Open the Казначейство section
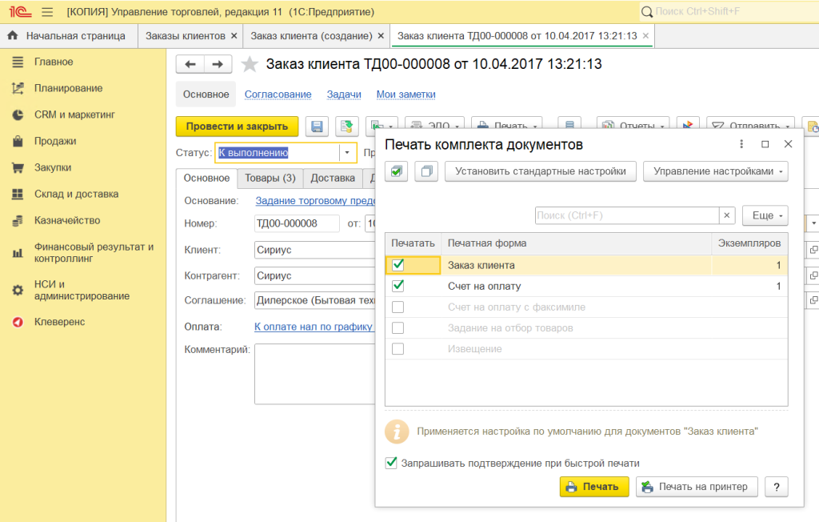The height and width of the screenshot is (522, 819). tap(67, 220)
